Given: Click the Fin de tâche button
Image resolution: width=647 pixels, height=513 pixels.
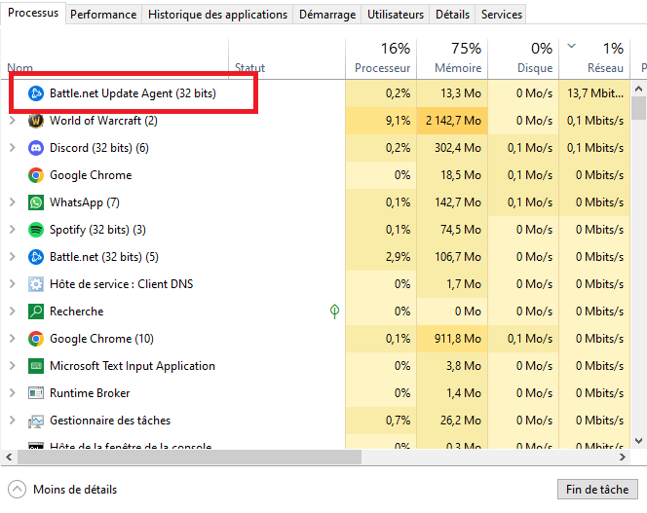Looking at the screenshot, I should [x=597, y=489].
